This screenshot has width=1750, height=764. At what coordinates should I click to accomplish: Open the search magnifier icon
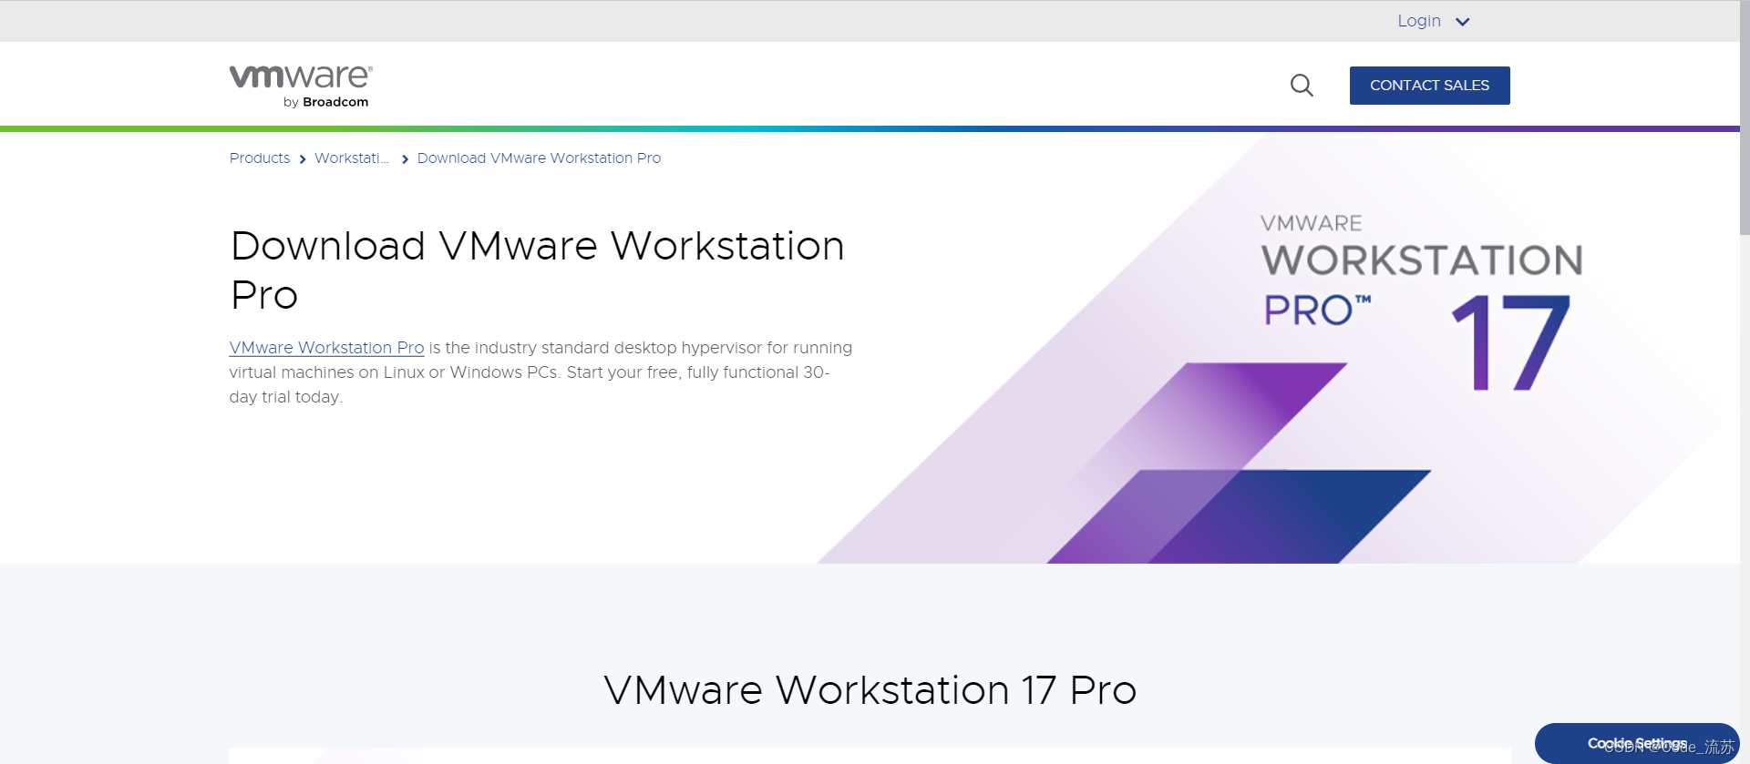pos(1302,86)
